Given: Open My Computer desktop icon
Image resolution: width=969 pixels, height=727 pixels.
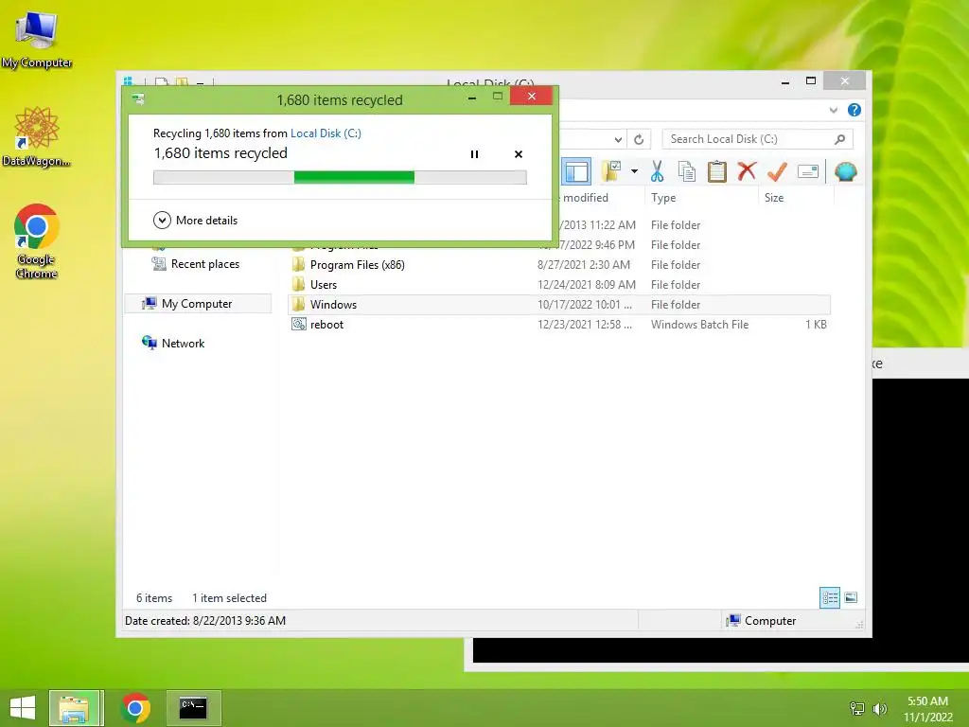Looking at the screenshot, I should tap(37, 39).
